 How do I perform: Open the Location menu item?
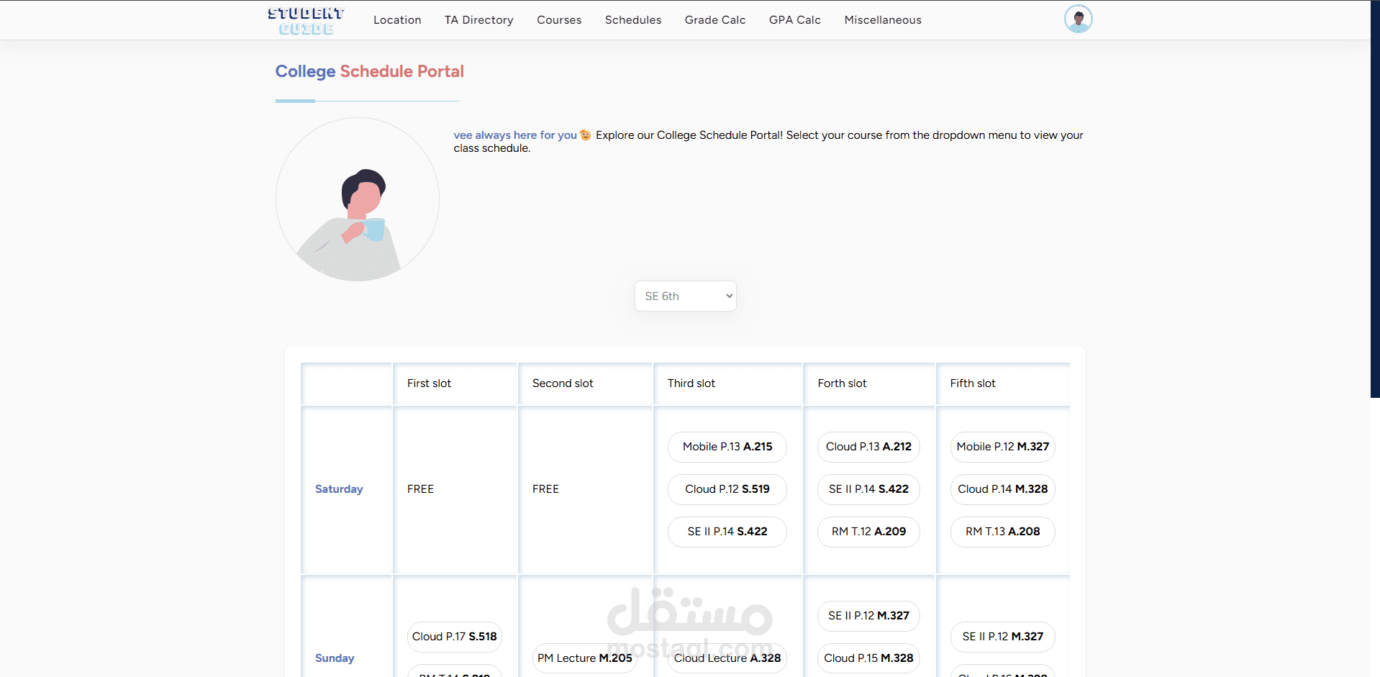[397, 20]
